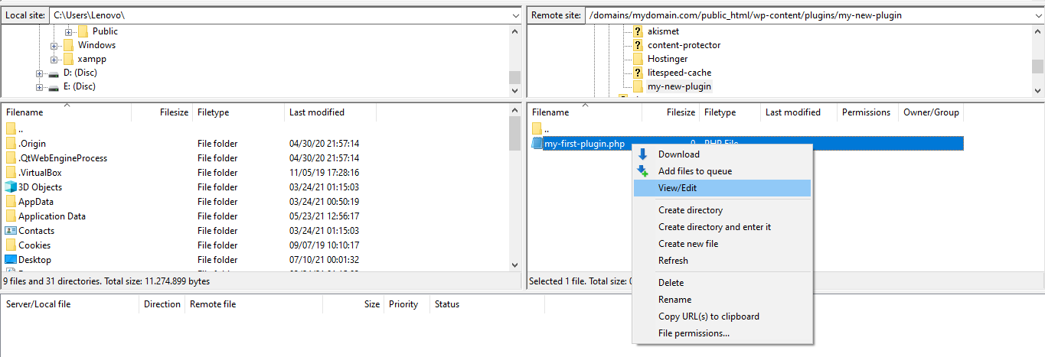The image size is (1045, 357).
Task: Expand the xampp folder tree node
Action: click(x=54, y=60)
